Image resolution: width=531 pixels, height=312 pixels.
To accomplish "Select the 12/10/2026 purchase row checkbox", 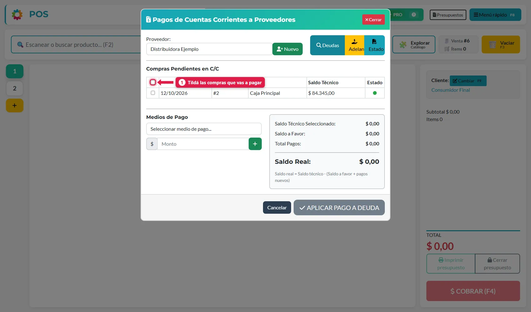I will click(x=153, y=93).
